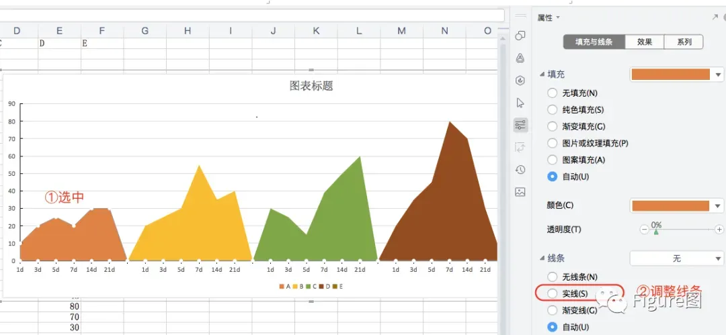
Task: Switch to the 系列 tab
Action: tap(684, 42)
